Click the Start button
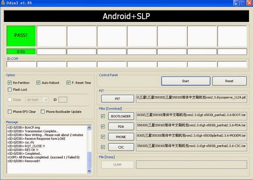This screenshot has height=180, width=253. point(185,81)
